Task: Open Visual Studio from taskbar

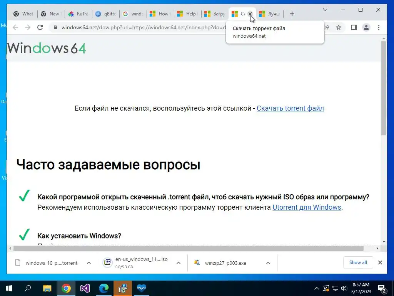Action: pyautogui.click(x=85, y=288)
